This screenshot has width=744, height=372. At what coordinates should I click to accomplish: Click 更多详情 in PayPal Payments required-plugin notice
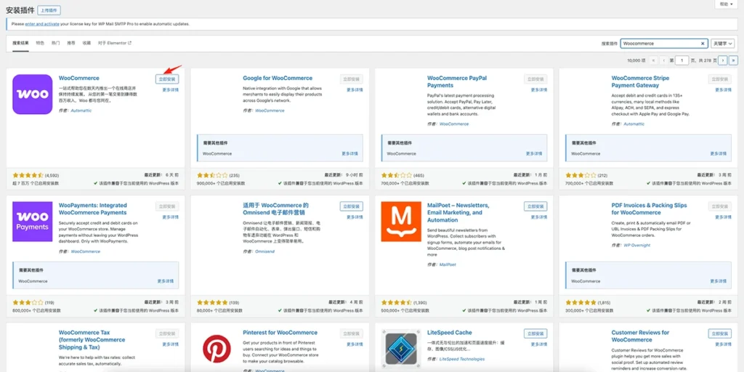534,154
